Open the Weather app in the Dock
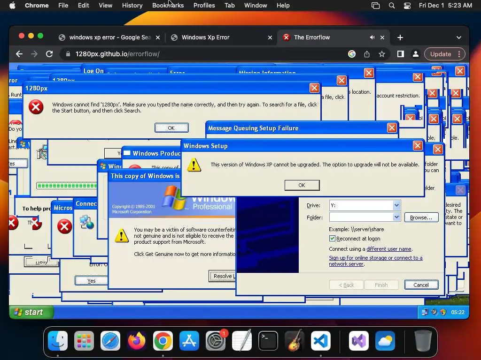Viewport: 481px width, 360px height. point(385,341)
